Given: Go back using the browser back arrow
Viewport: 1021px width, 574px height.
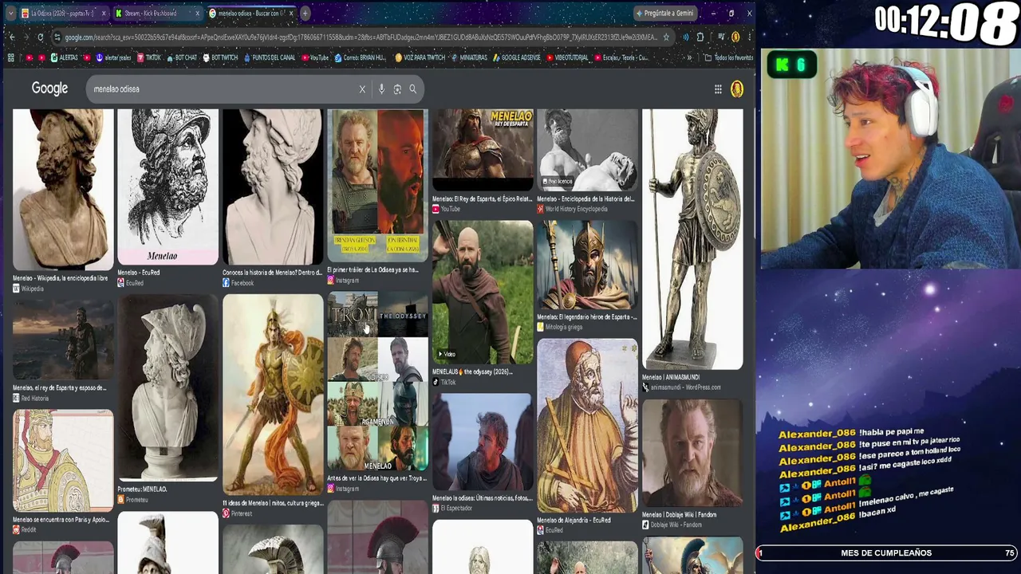Looking at the screenshot, I should click(11, 37).
